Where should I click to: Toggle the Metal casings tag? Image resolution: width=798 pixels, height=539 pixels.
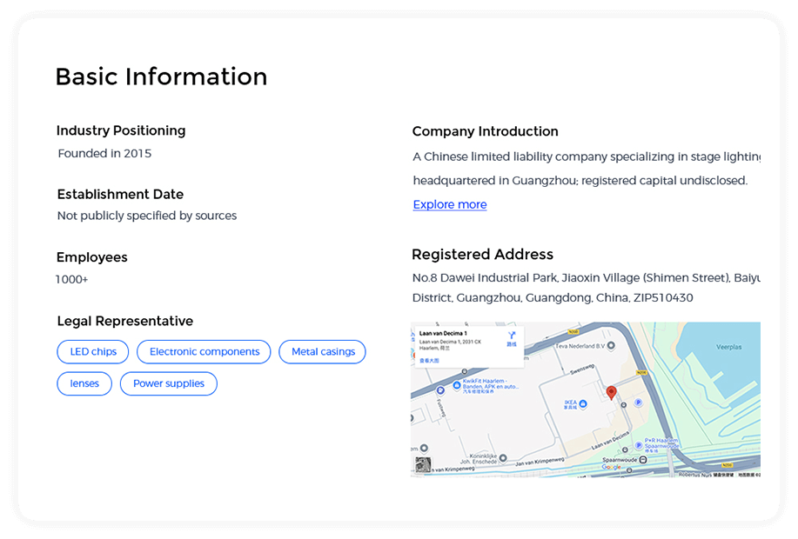(322, 352)
